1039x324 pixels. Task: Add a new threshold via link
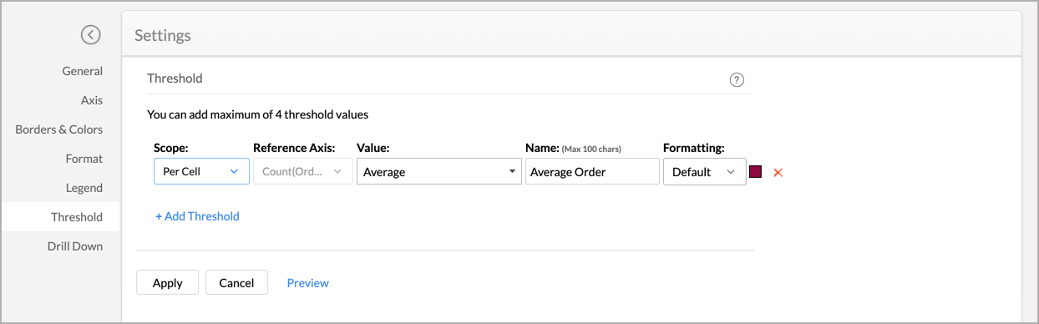pos(197,216)
